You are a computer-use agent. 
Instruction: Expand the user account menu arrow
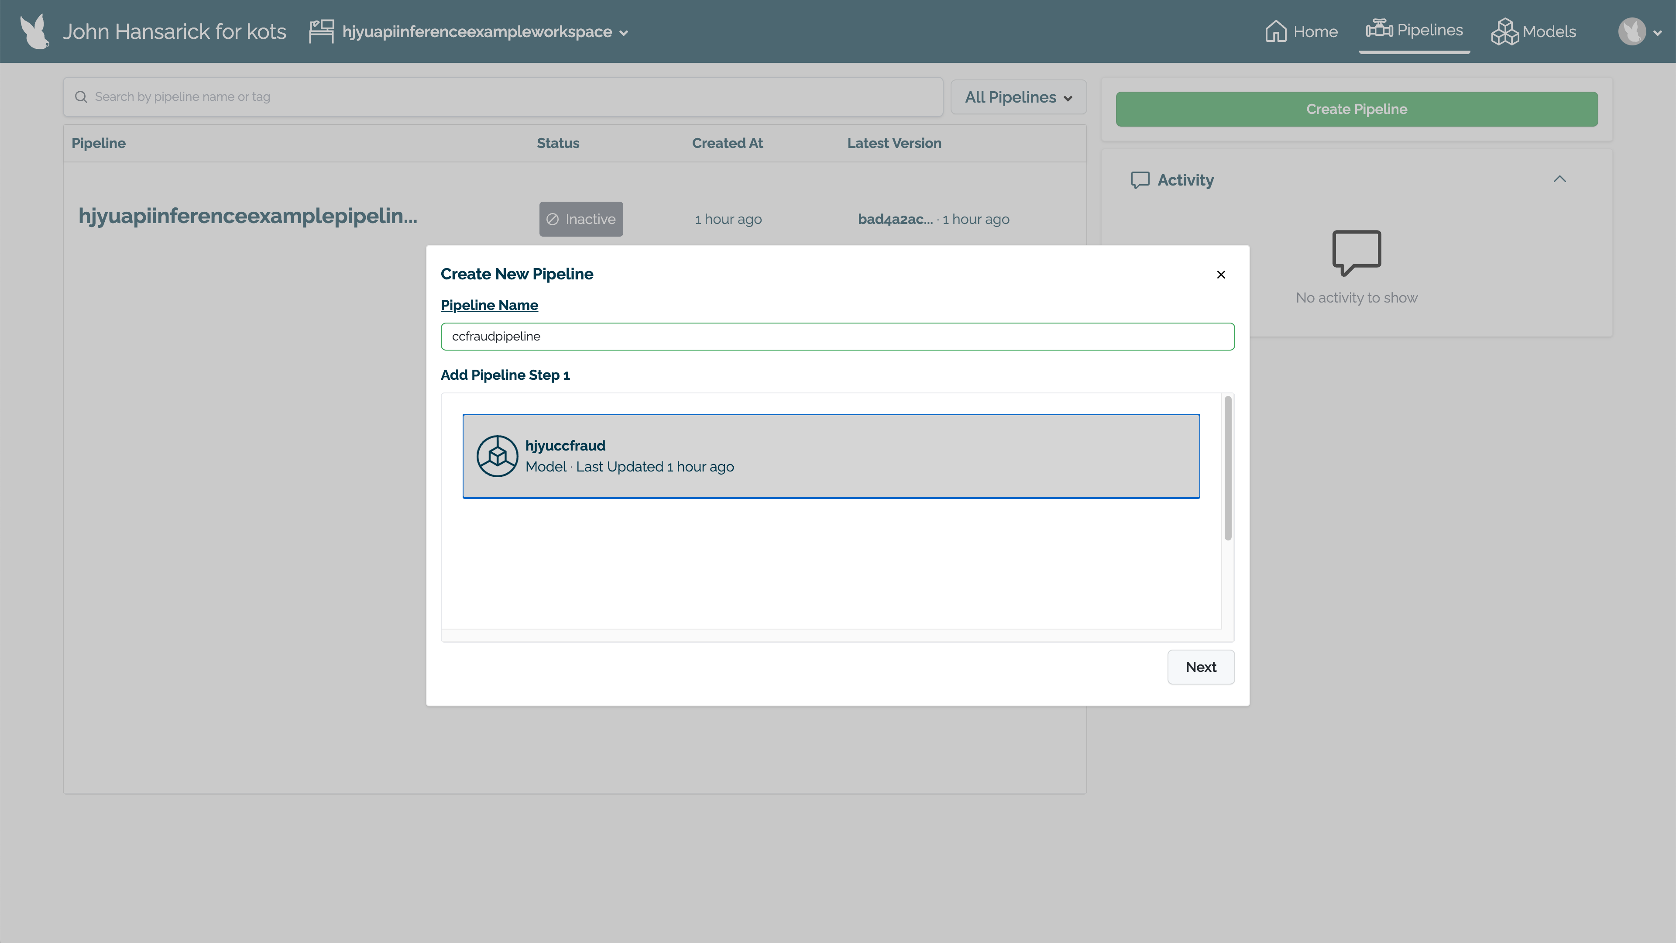click(1657, 33)
